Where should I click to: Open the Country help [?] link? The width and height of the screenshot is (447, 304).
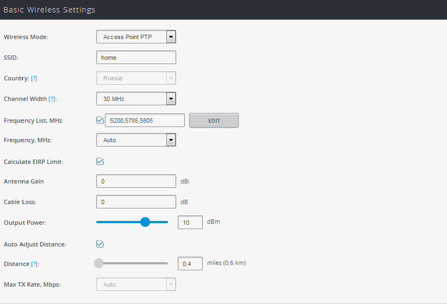click(x=34, y=78)
